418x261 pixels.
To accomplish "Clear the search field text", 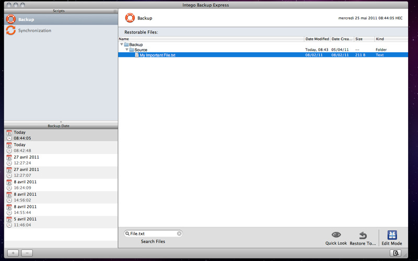I will tap(179, 233).
